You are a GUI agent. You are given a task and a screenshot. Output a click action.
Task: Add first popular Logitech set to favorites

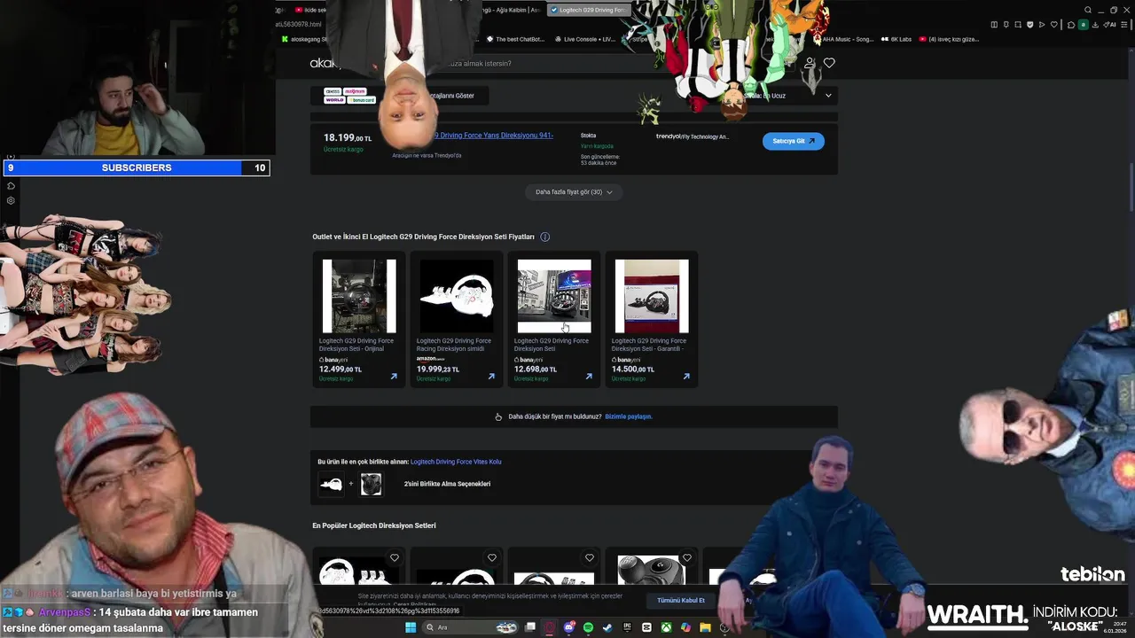tap(395, 558)
